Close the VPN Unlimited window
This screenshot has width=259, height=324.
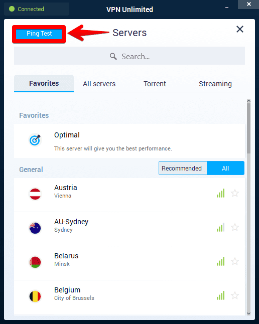[x=249, y=4]
